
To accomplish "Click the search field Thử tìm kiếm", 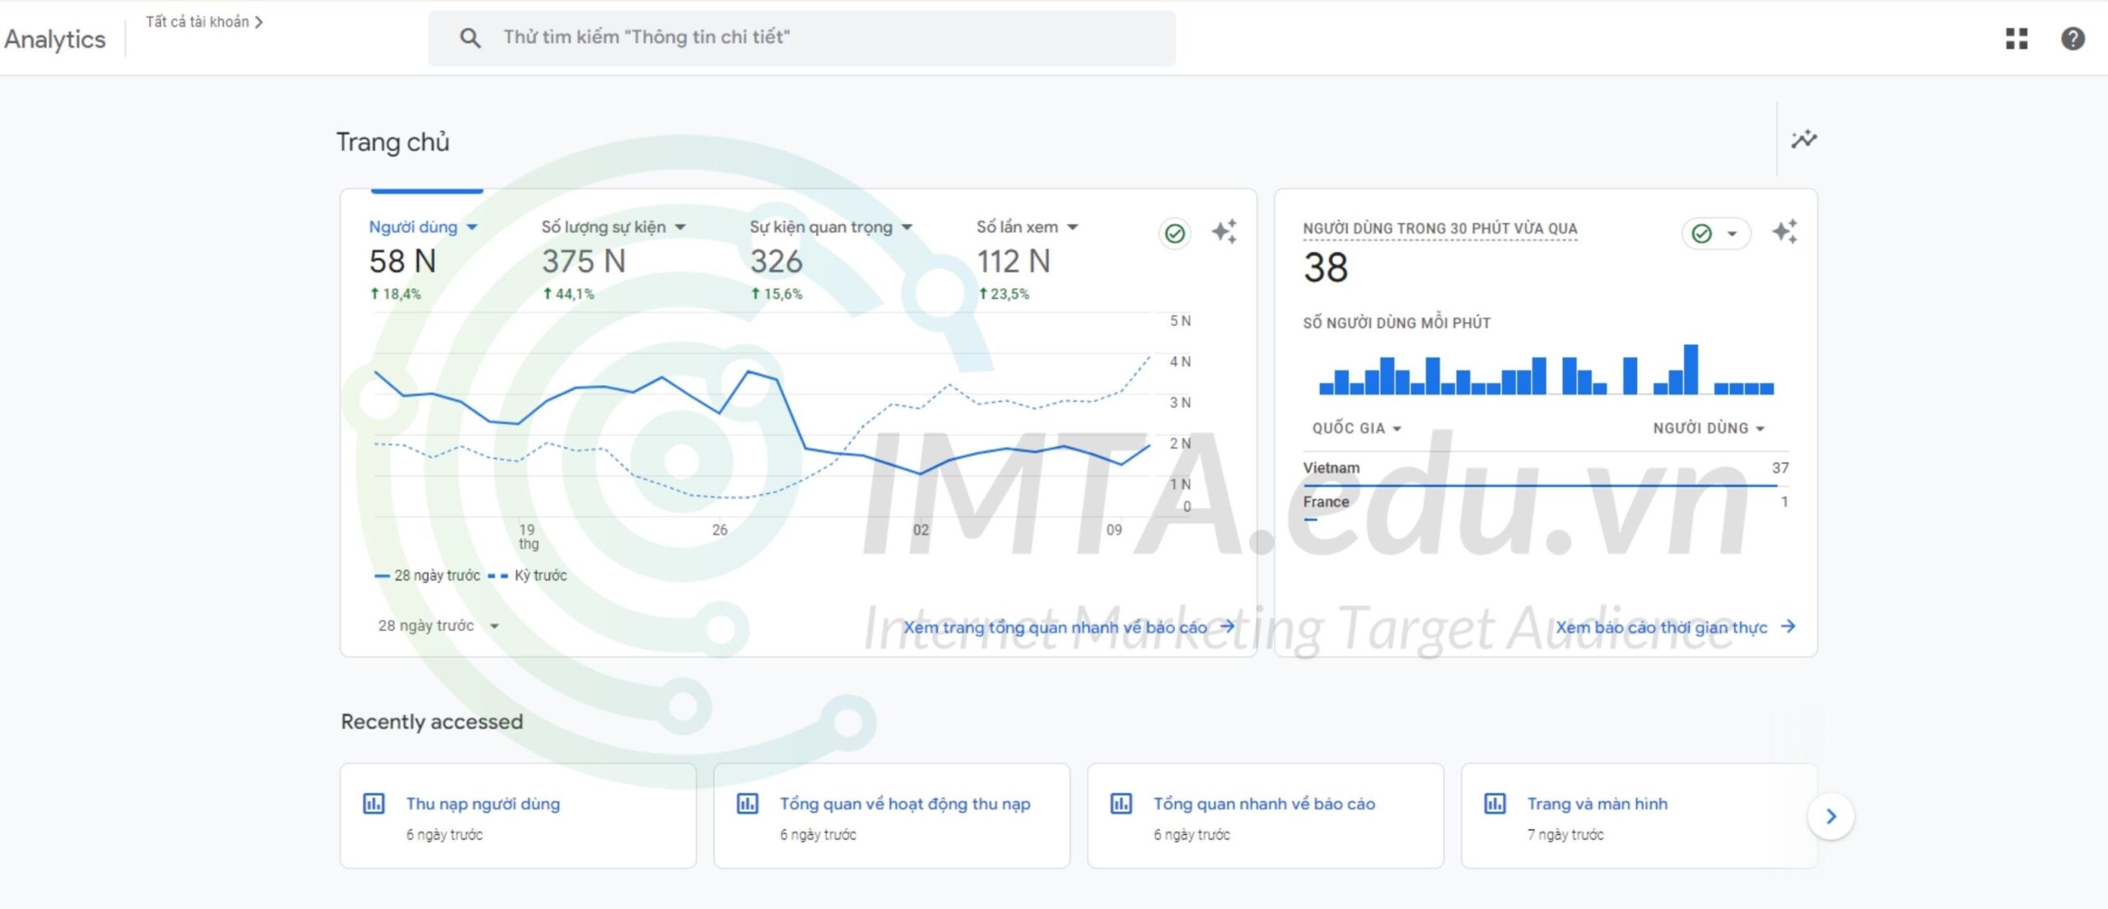I will pos(802,38).
